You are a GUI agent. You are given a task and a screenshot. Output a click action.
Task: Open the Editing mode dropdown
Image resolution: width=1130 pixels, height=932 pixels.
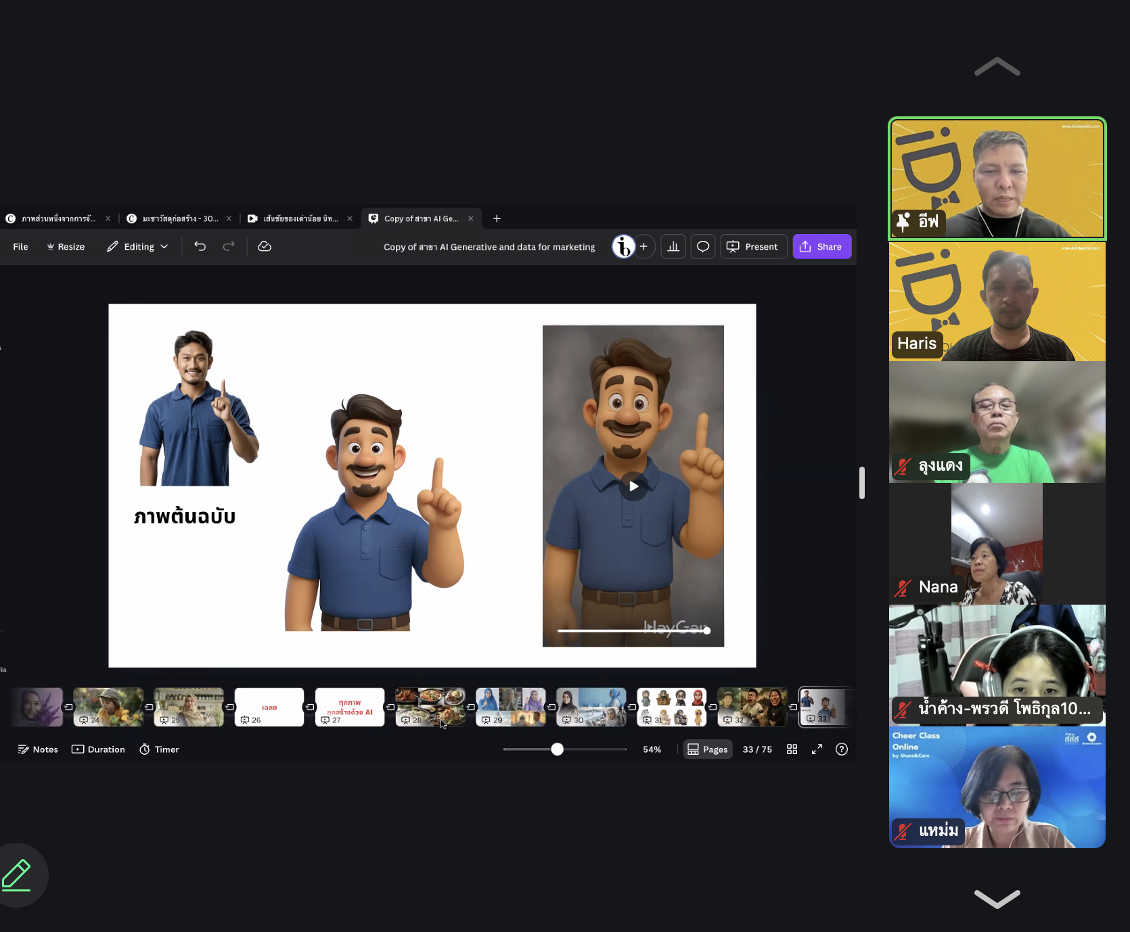(x=137, y=247)
